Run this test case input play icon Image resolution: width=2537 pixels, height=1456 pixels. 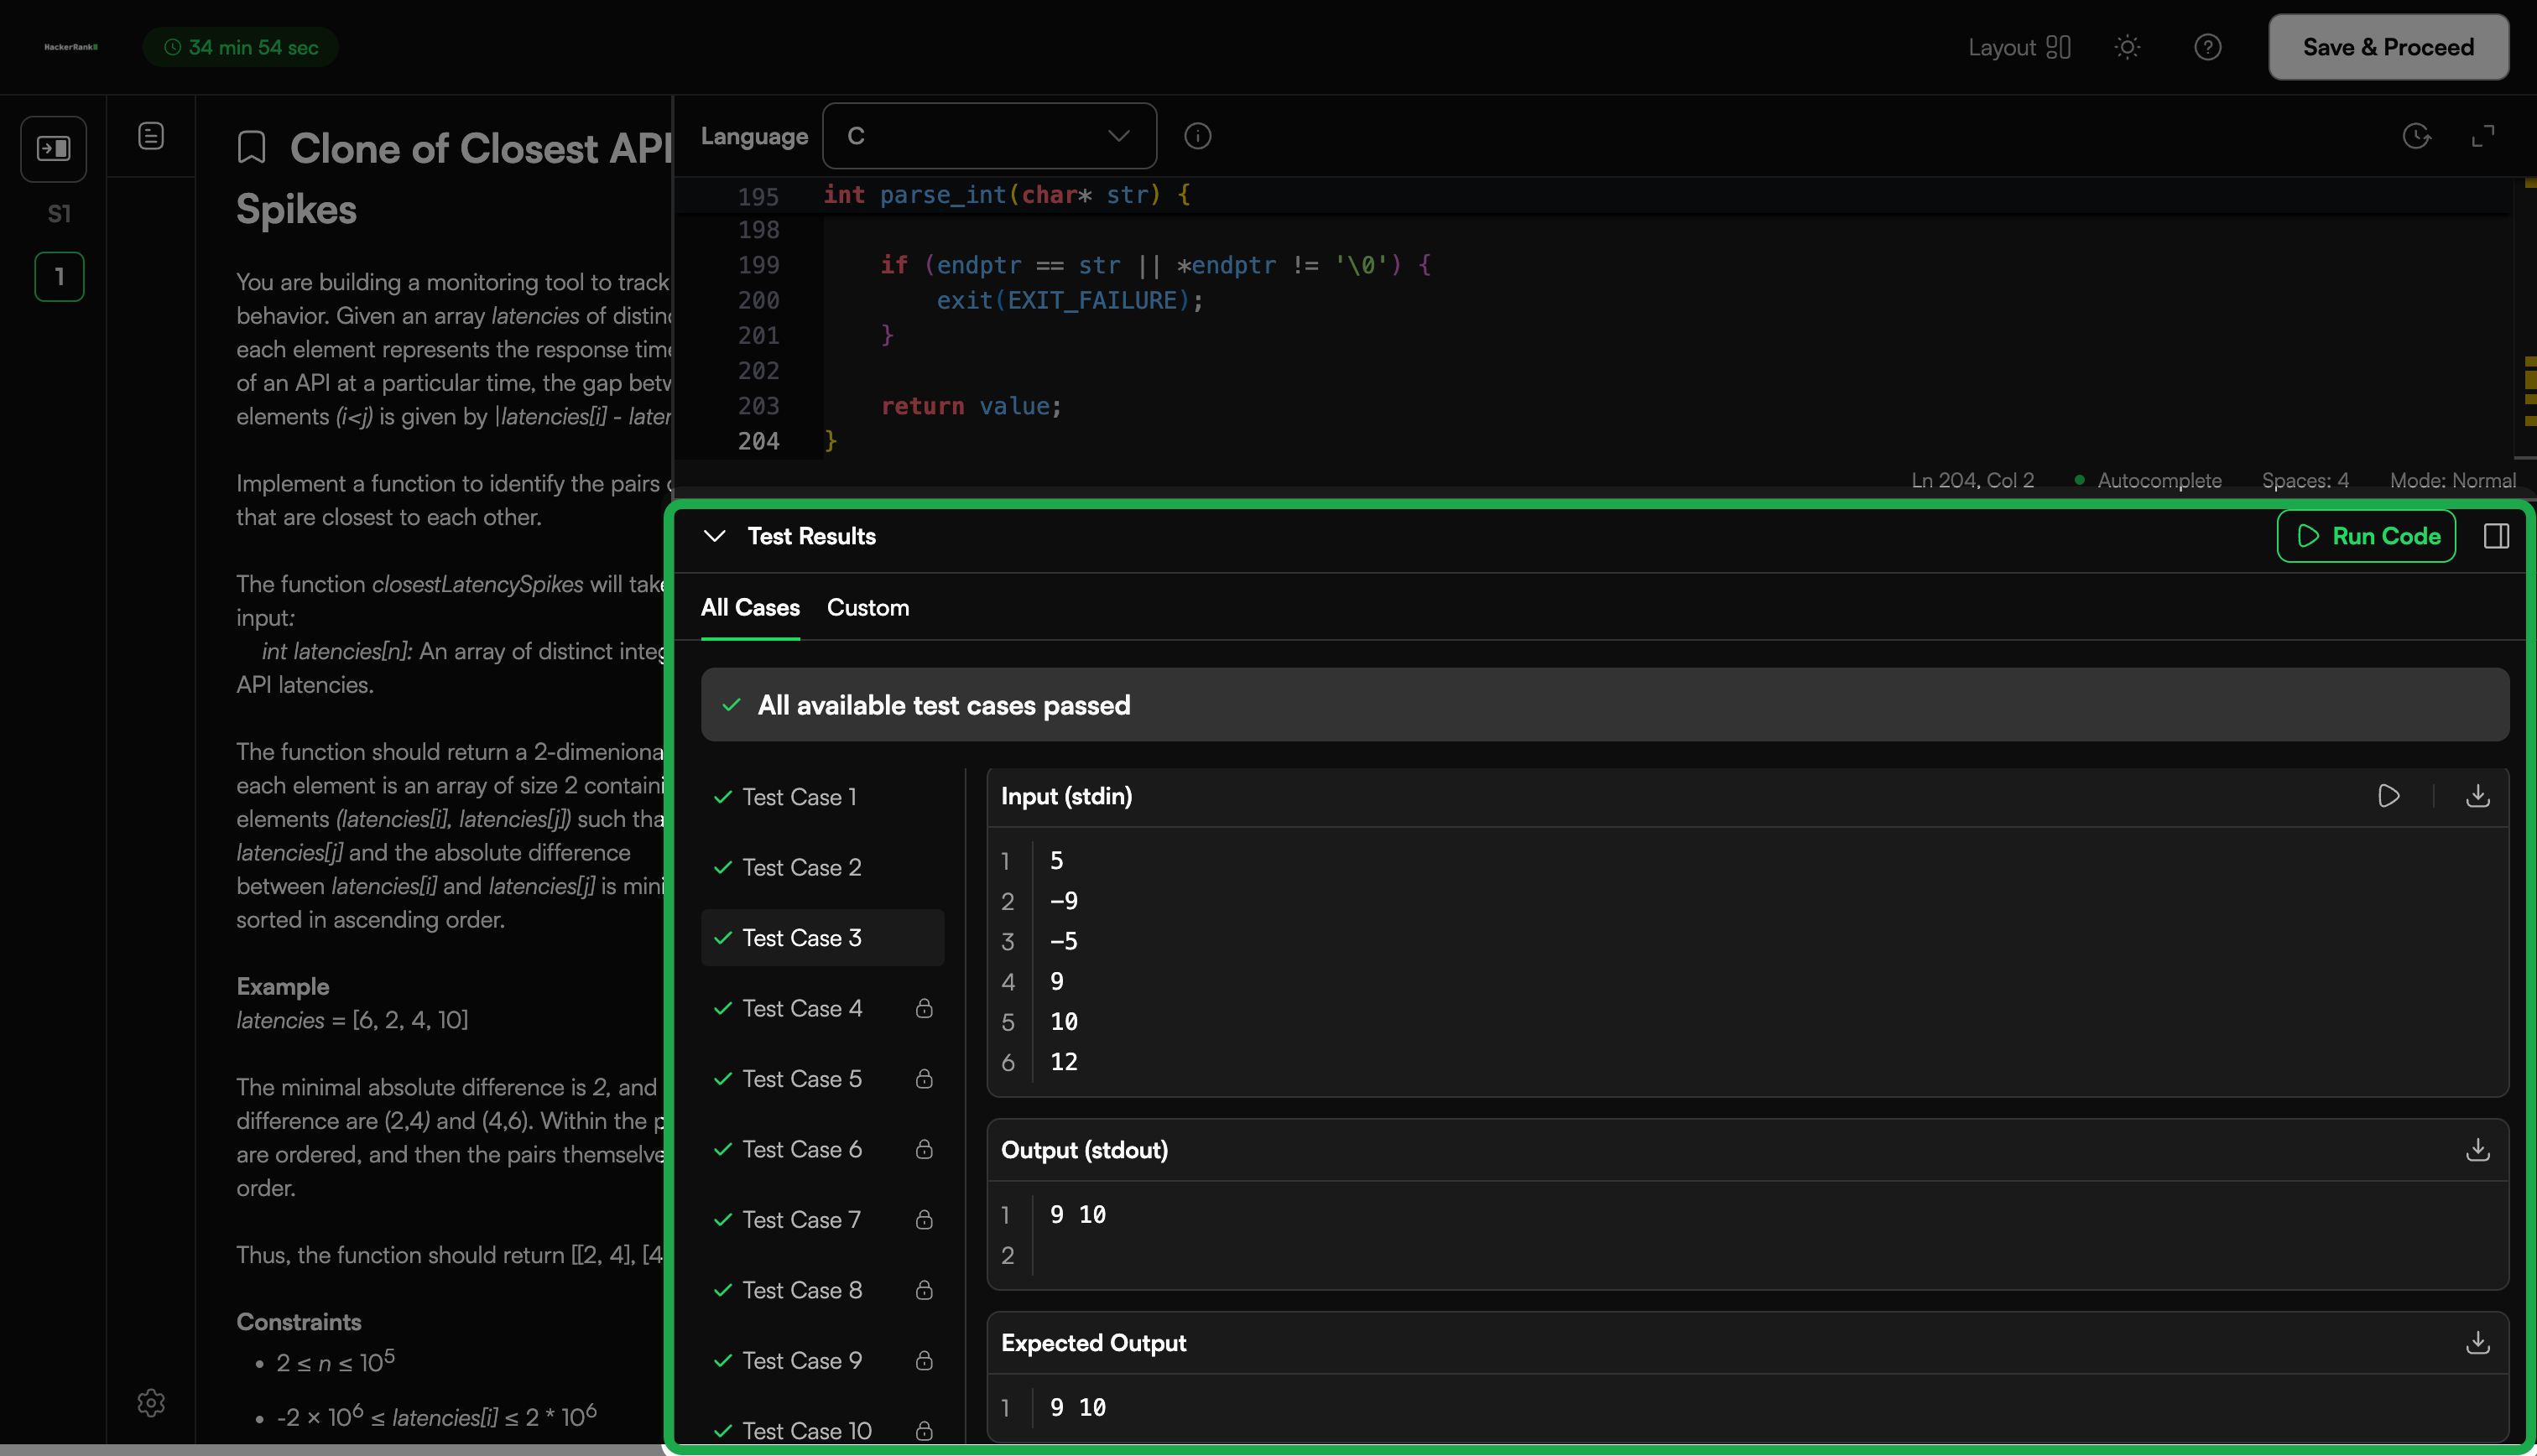pos(2388,796)
